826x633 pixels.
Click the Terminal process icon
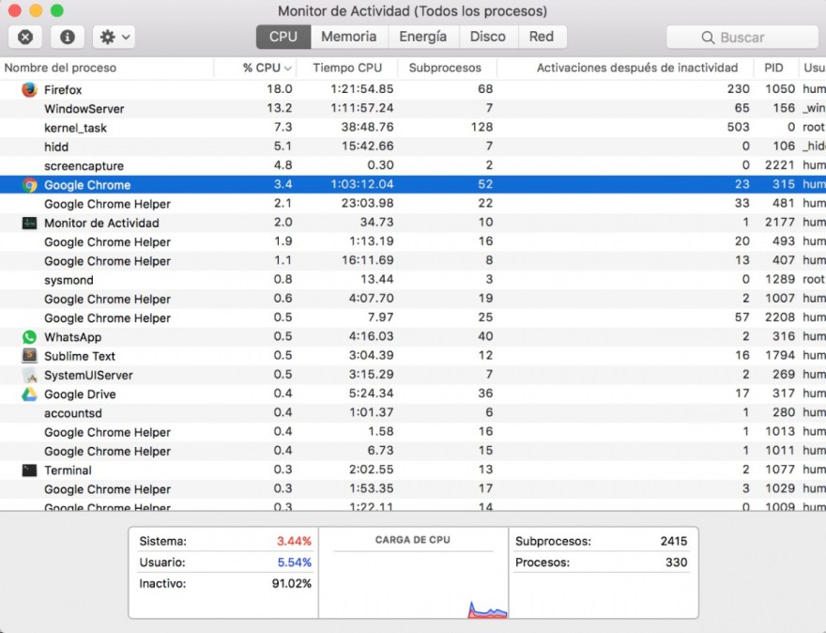29,471
